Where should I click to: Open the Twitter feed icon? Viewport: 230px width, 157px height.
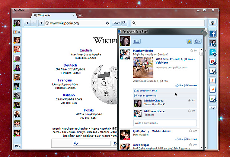(213, 52)
